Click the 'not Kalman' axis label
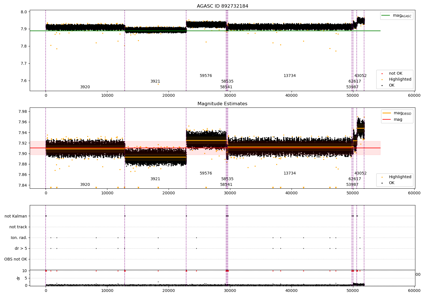Viewport: 425px width, 297px height. tap(16, 216)
